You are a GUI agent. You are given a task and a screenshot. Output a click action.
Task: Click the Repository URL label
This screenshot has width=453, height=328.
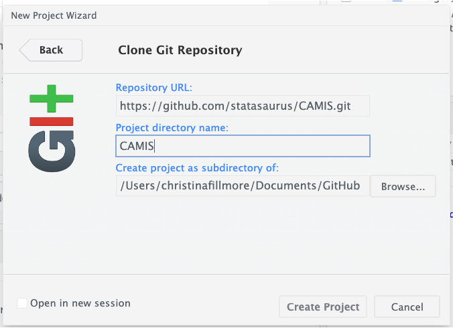pos(154,88)
